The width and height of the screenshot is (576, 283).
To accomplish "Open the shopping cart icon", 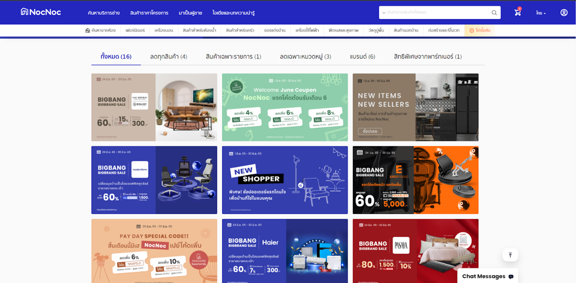I will point(517,12).
